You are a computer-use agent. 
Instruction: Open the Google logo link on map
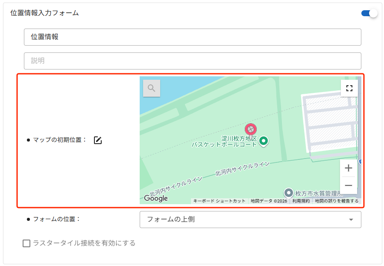click(x=156, y=198)
